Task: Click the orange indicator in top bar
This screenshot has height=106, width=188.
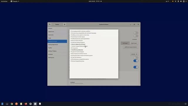Action: click(173, 1)
